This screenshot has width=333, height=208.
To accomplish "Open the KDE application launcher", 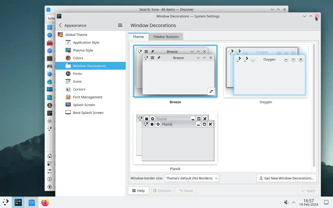I will pos(5,202).
